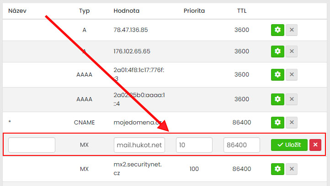330x186 pixels.
Task: Edit the first AAAA record starting with 2a01
Action: pyautogui.click(x=277, y=74)
